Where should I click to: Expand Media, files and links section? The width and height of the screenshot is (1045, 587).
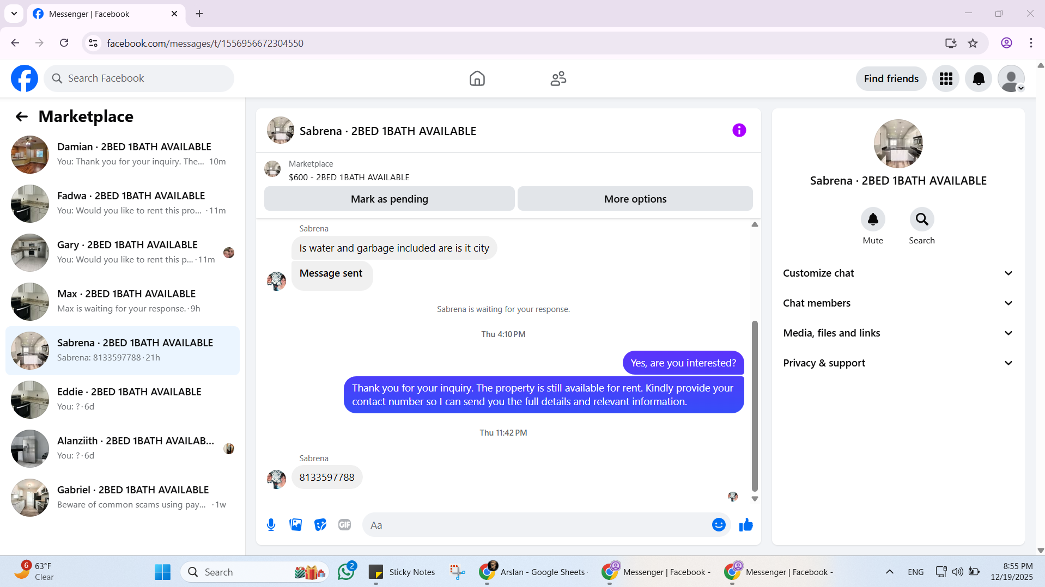click(x=898, y=333)
